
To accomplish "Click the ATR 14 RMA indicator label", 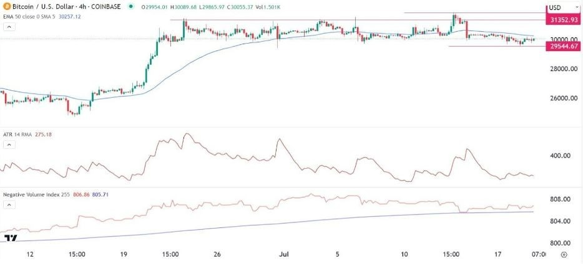I will (x=19, y=135).
